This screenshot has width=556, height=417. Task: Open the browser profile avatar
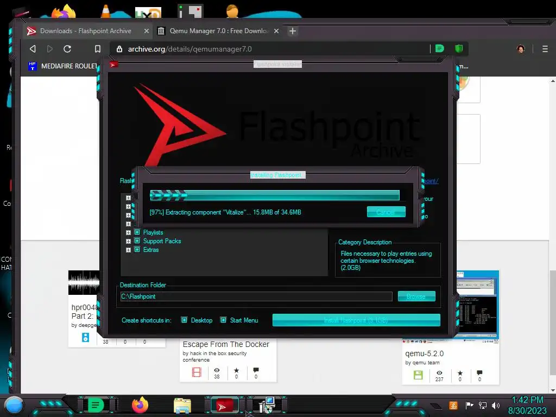pyautogui.click(x=521, y=49)
